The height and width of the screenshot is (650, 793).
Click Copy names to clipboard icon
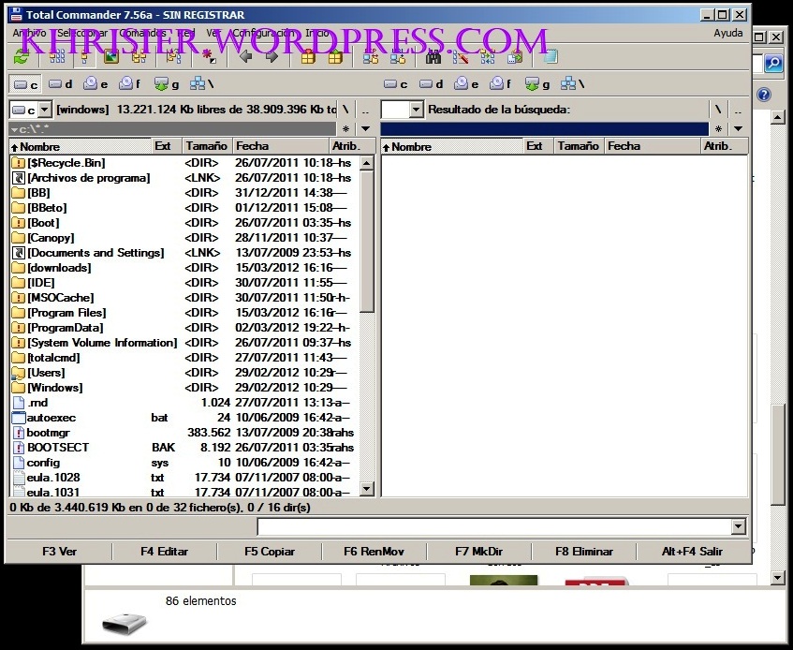point(515,57)
